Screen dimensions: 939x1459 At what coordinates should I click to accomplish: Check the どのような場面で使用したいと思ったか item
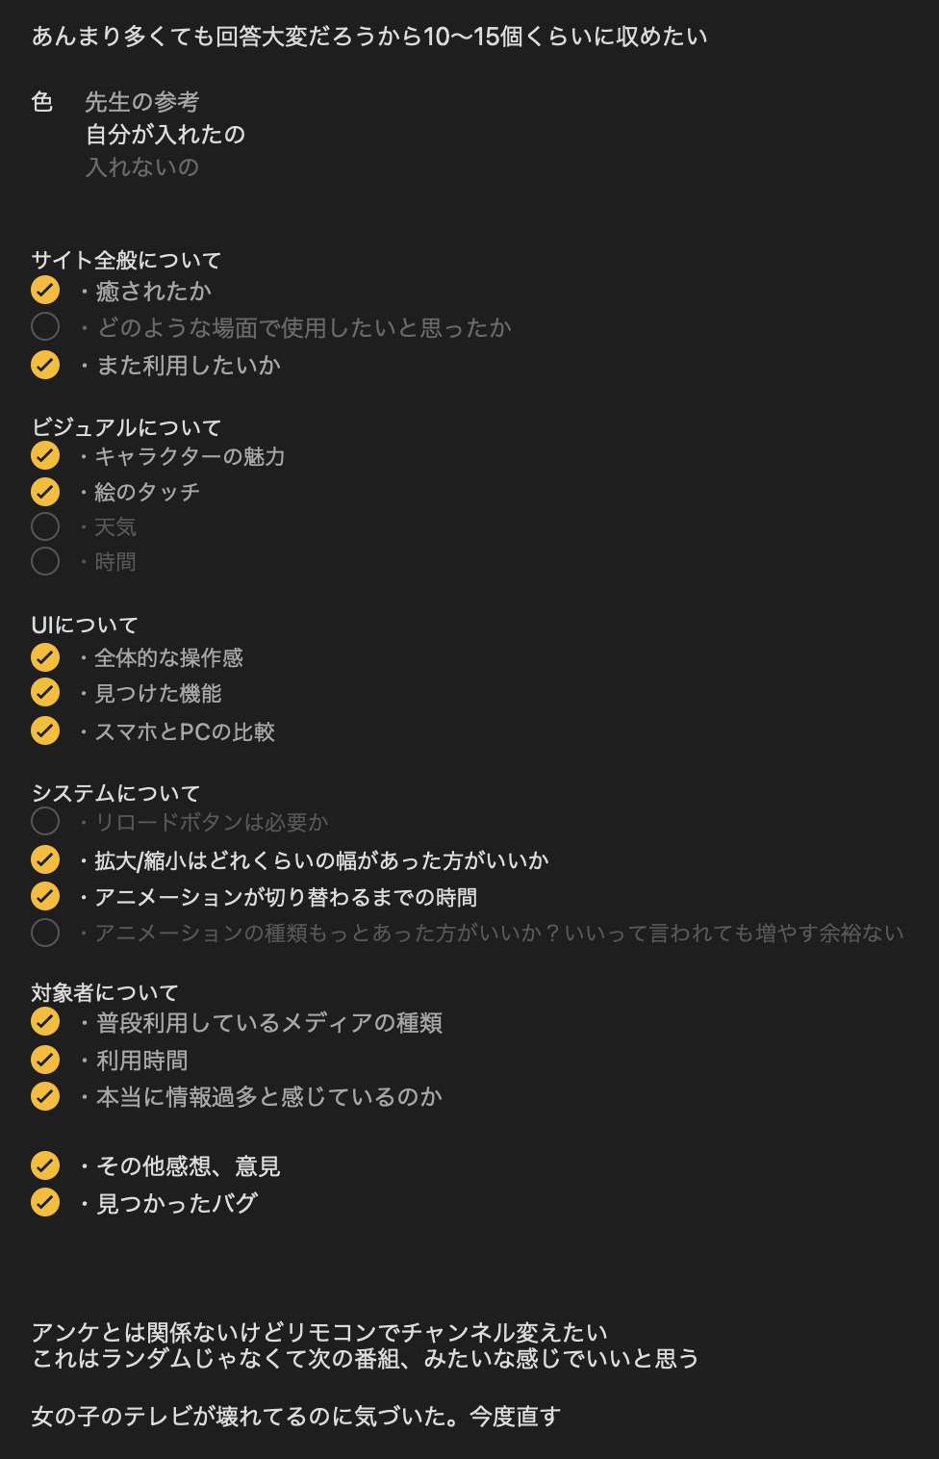click(x=45, y=327)
